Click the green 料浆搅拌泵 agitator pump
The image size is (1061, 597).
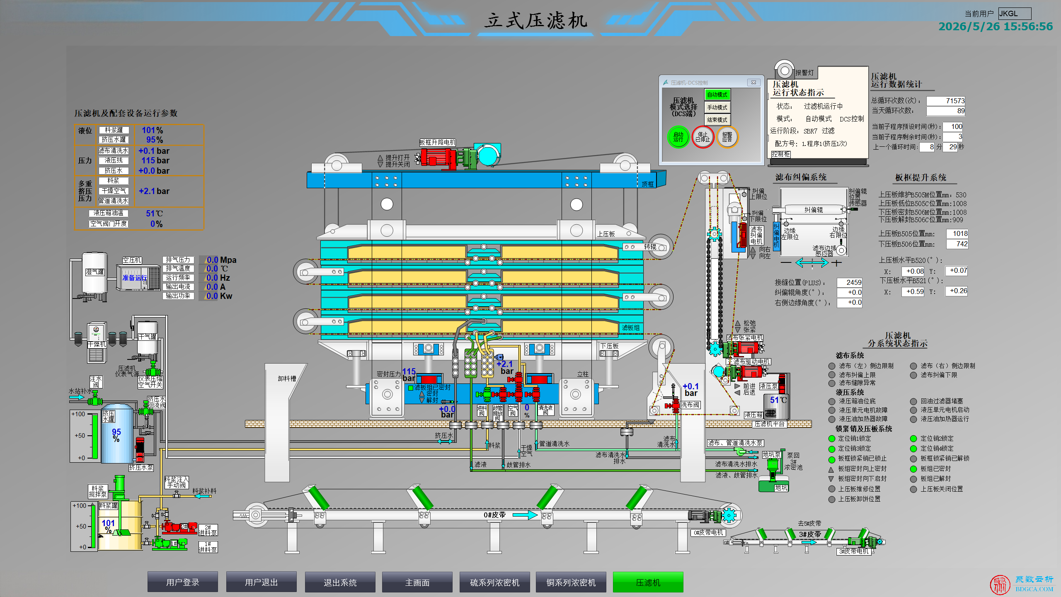coord(119,487)
